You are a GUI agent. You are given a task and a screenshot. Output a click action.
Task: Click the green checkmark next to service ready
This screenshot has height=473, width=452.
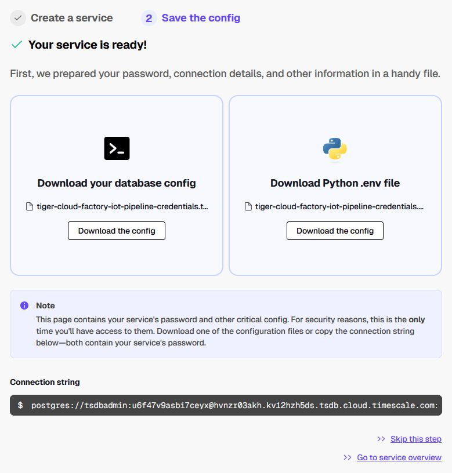(x=17, y=45)
